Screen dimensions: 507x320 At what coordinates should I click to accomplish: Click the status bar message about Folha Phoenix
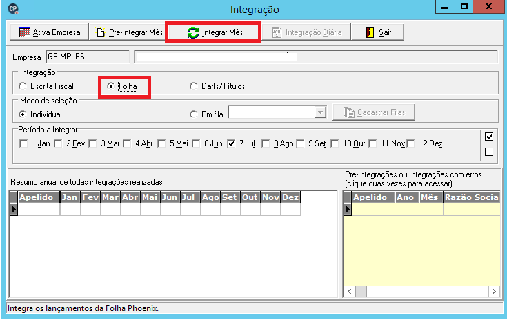(83, 308)
